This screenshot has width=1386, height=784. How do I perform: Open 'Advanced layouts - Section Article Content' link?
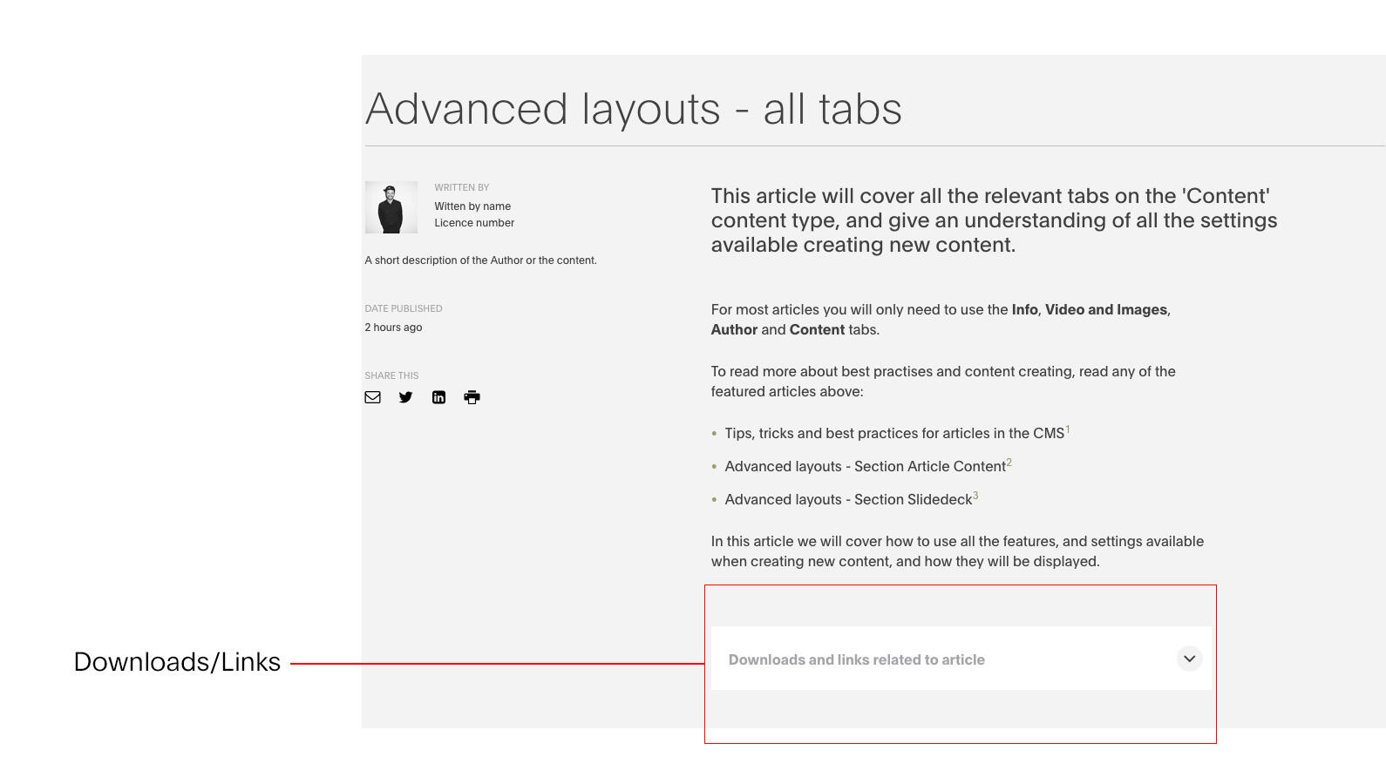[865, 467]
